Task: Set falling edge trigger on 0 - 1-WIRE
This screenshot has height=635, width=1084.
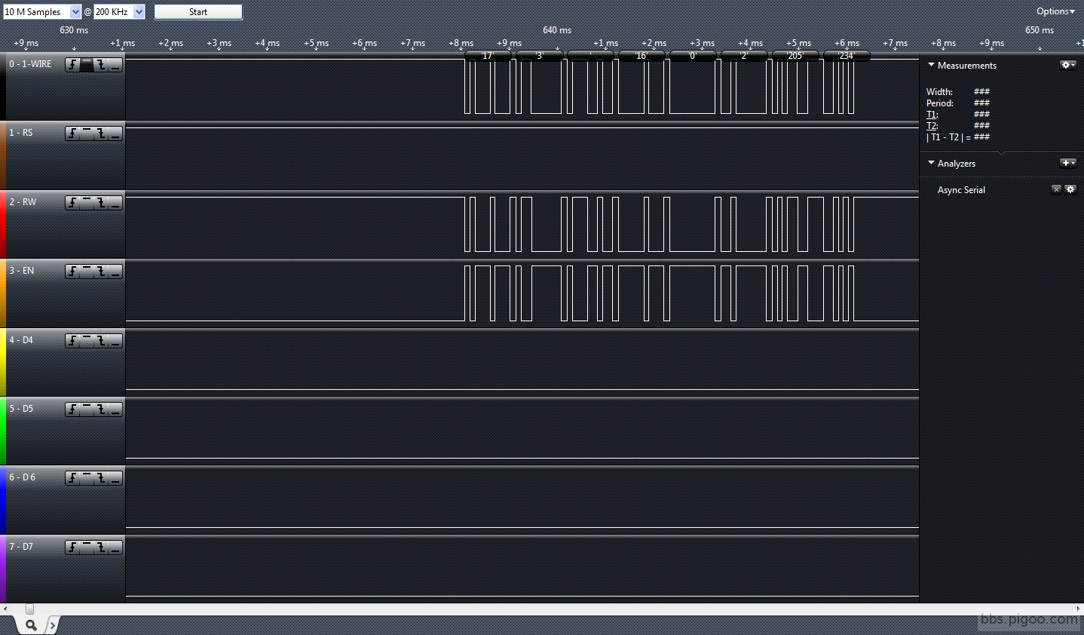Action: tap(101, 65)
